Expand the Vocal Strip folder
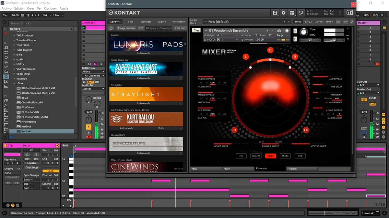The image size is (389, 218). 14,74
